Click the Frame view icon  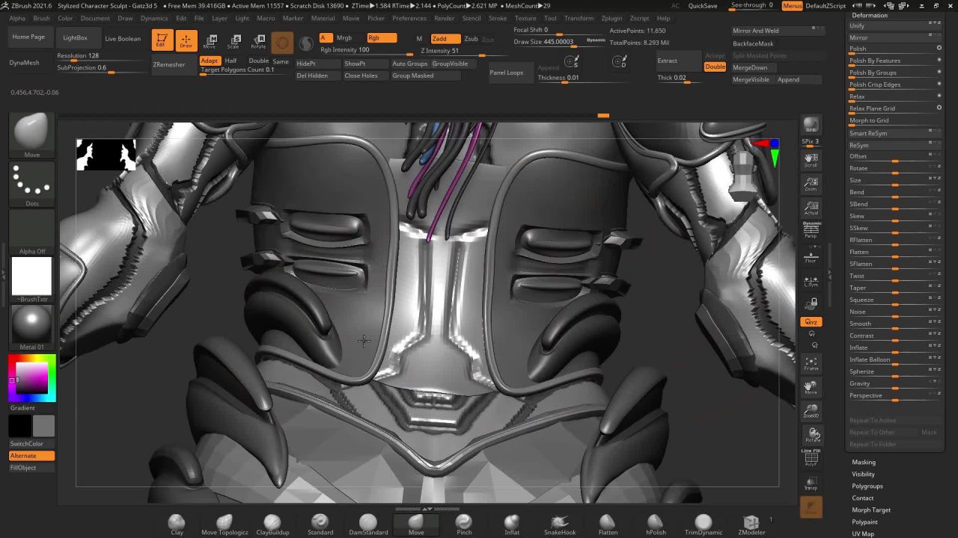[x=811, y=364]
